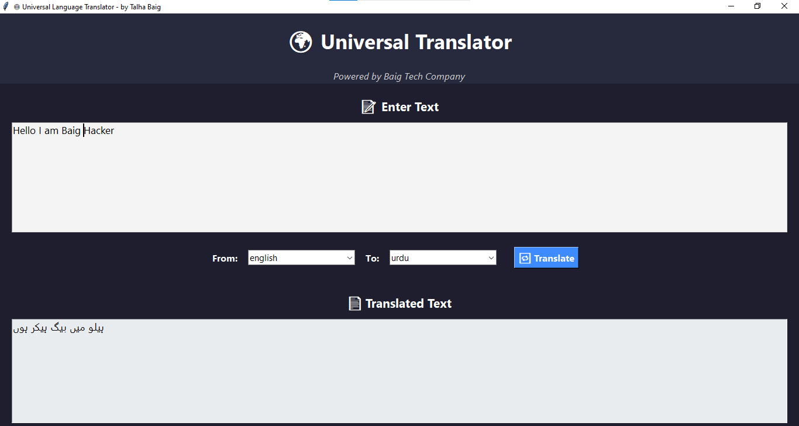Click the 'Translated Text' label
Image resolution: width=799 pixels, height=426 pixels.
pyautogui.click(x=408, y=304)
